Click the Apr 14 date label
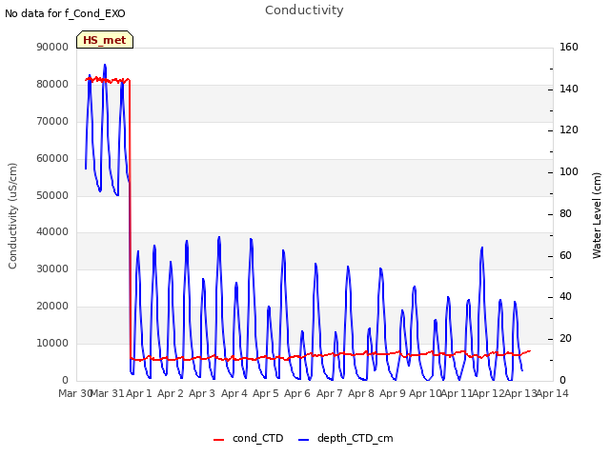This screenshot has height=457, width=610. click(x=553, y=393)
